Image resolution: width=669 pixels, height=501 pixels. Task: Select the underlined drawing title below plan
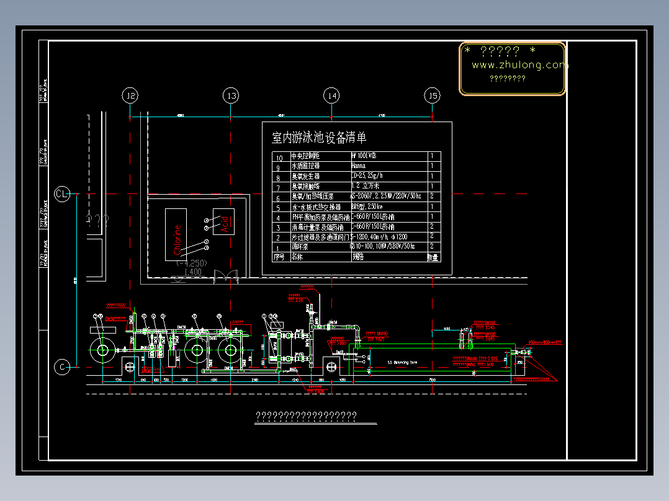coord(306,416)
